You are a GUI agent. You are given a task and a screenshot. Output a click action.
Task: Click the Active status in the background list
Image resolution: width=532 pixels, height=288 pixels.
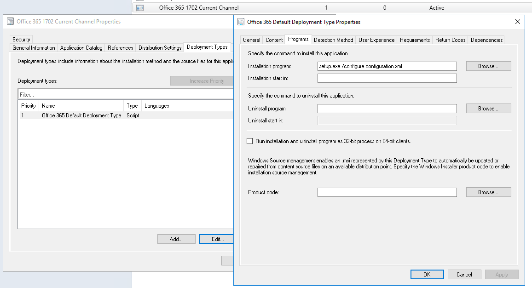click(437, 8)
